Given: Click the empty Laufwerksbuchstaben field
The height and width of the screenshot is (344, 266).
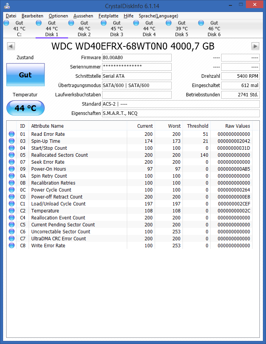Looking at the screenshot, I should point(137,95).
